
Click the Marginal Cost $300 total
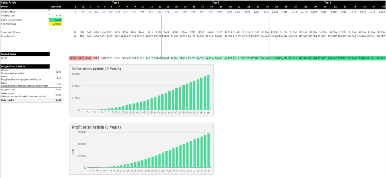(x=59, y=89)
